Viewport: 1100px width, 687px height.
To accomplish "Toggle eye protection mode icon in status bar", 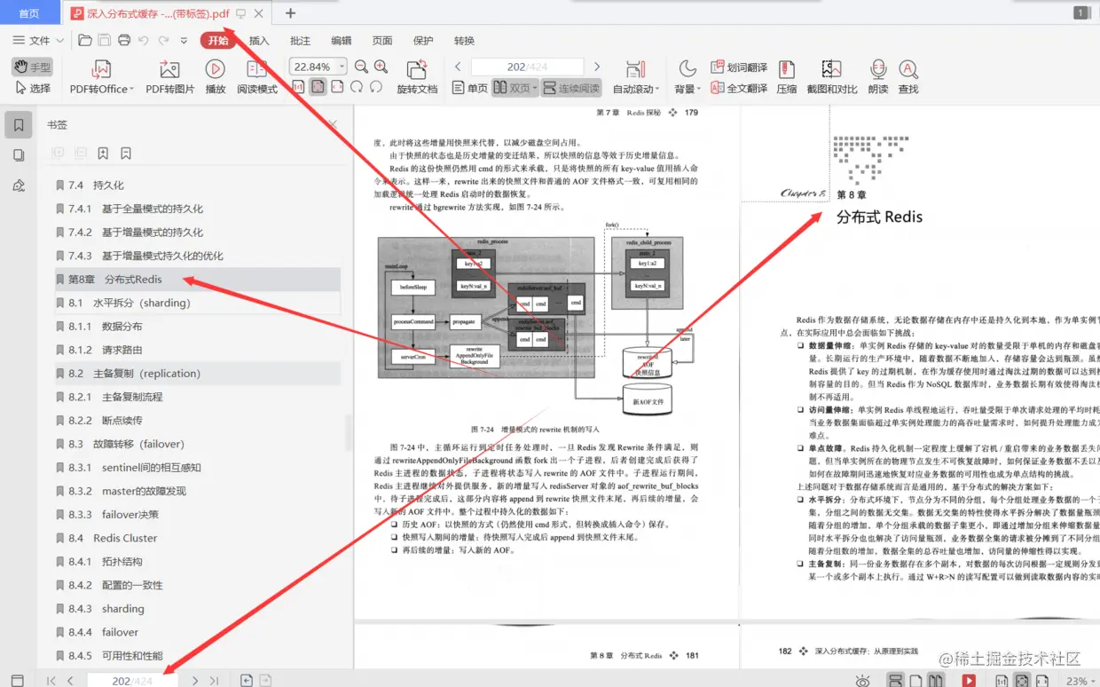I will 862,681.
